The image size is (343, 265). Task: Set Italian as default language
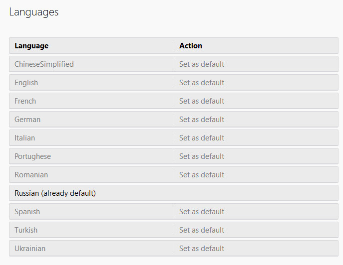pos(202,138)
